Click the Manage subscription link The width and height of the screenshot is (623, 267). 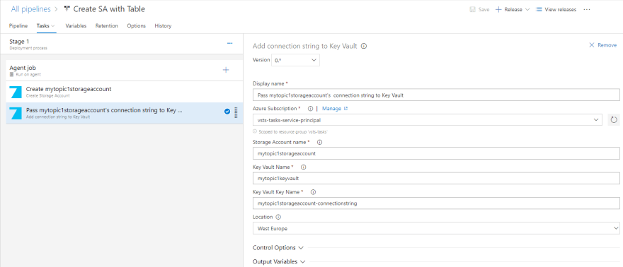[335, 108]
